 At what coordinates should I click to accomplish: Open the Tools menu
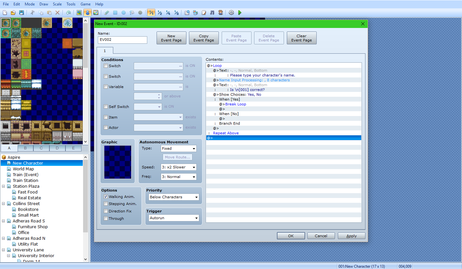(71, 4)
